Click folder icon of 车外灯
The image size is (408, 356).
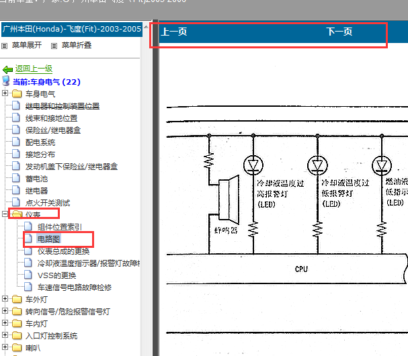pos(17,299)
